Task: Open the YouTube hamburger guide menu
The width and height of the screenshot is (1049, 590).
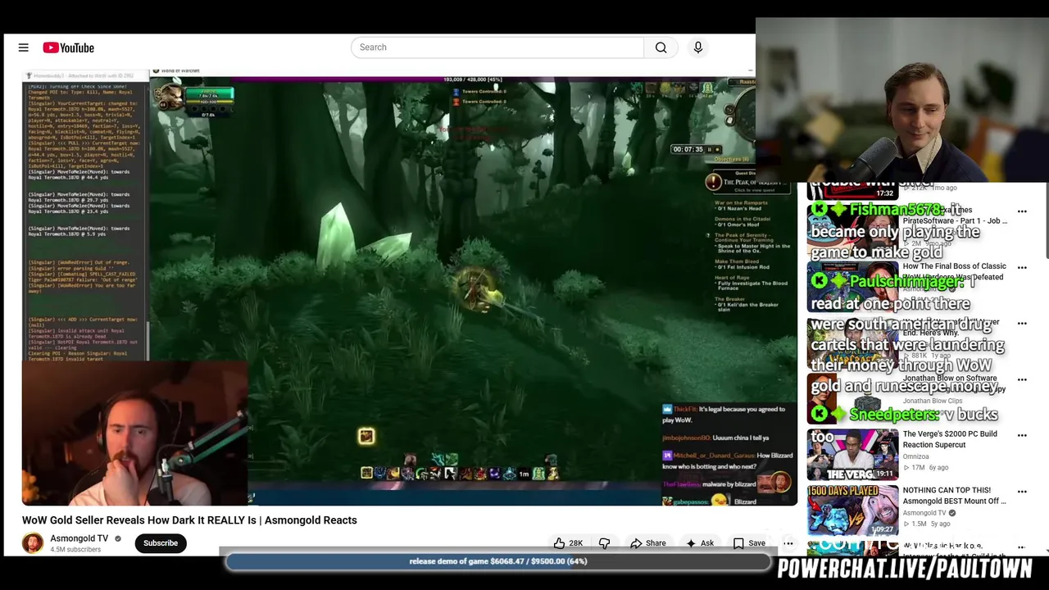Action: 24,48
